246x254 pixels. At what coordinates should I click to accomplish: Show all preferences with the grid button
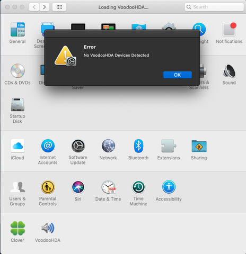click(59, 7)
